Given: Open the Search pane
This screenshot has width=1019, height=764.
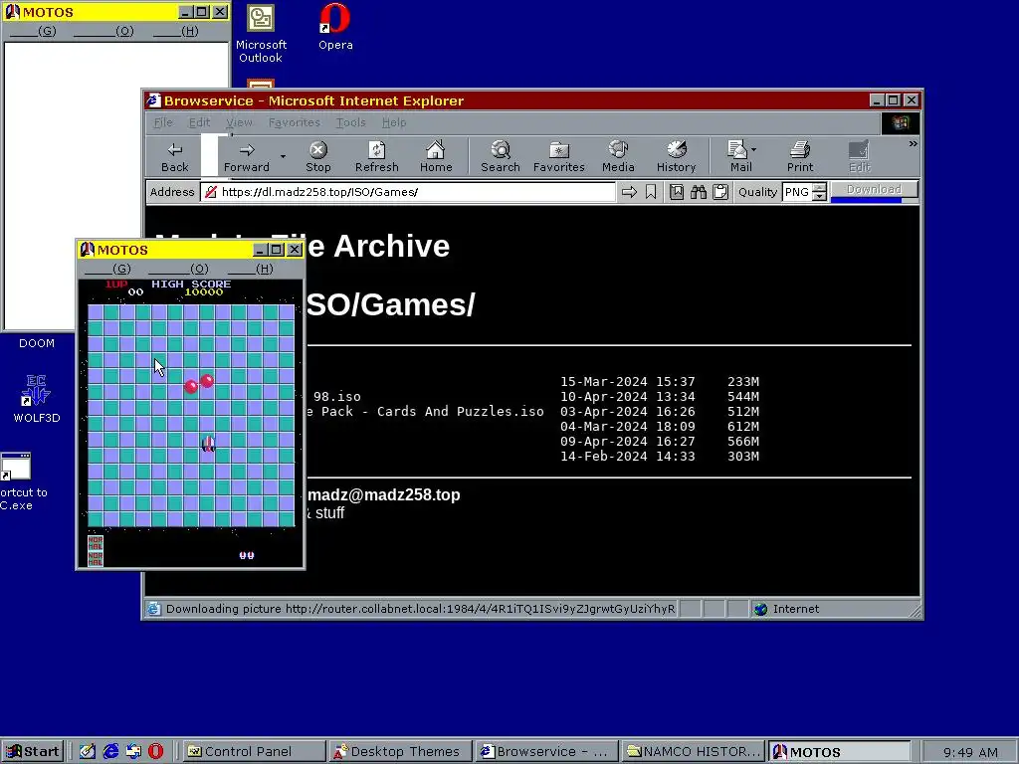Looking at the screenshot, I should click(x=500, y=156).
